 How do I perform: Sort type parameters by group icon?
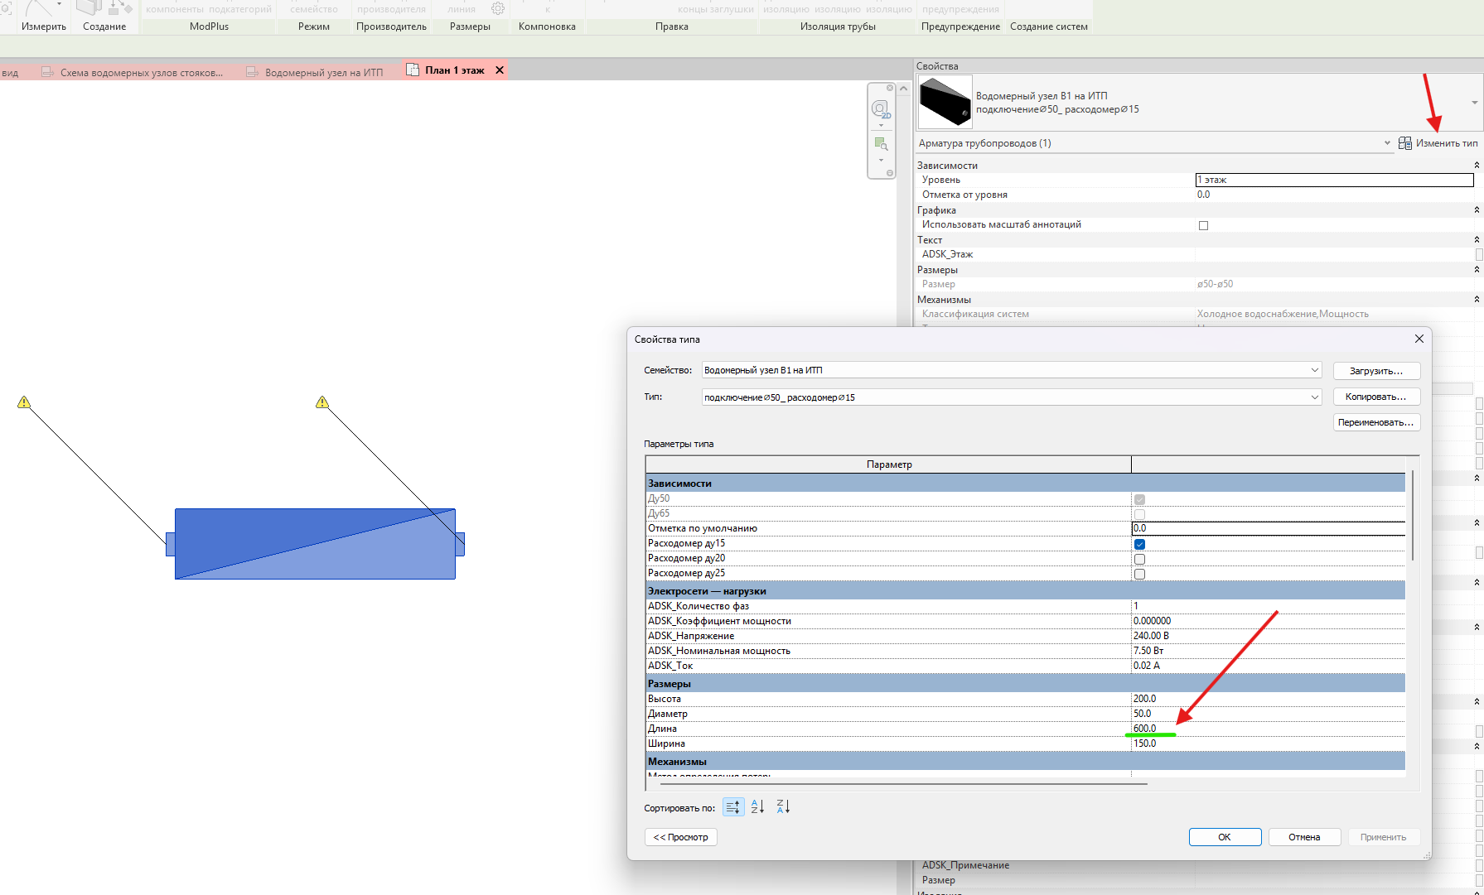click(733, 807)
